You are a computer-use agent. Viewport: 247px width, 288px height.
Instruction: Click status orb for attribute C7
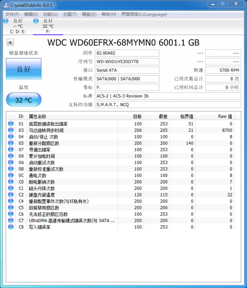click(11, 220)
